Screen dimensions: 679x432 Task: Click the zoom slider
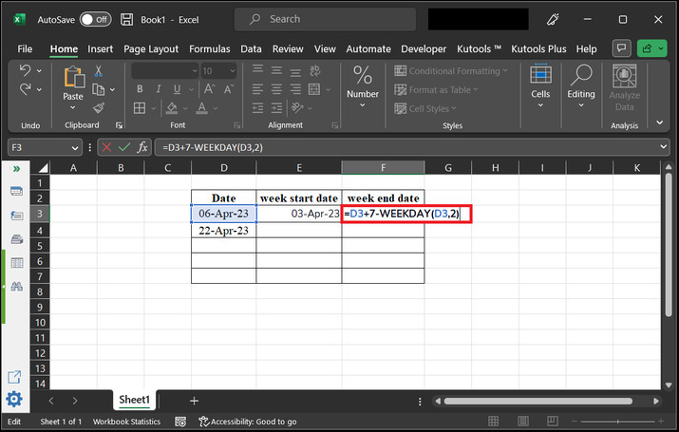coord(618,422)
